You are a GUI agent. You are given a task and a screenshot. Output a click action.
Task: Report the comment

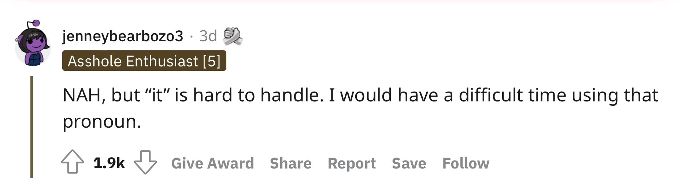click(x=352, y=163)
